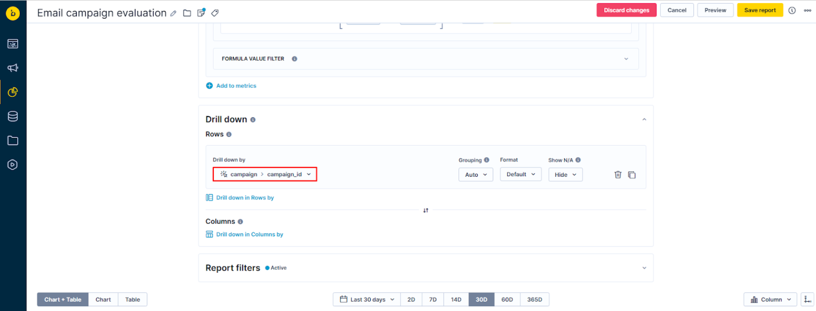Image resolution: width=816 pixels, height=311 pixels.
Task: Open the Data & Assets database sidebar icon
Action: [13, 116]
